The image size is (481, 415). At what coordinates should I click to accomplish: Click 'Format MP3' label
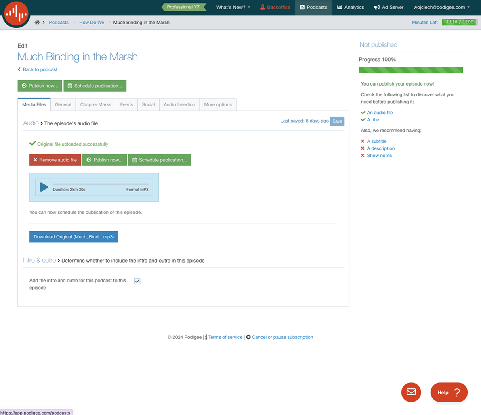(137, 190)
